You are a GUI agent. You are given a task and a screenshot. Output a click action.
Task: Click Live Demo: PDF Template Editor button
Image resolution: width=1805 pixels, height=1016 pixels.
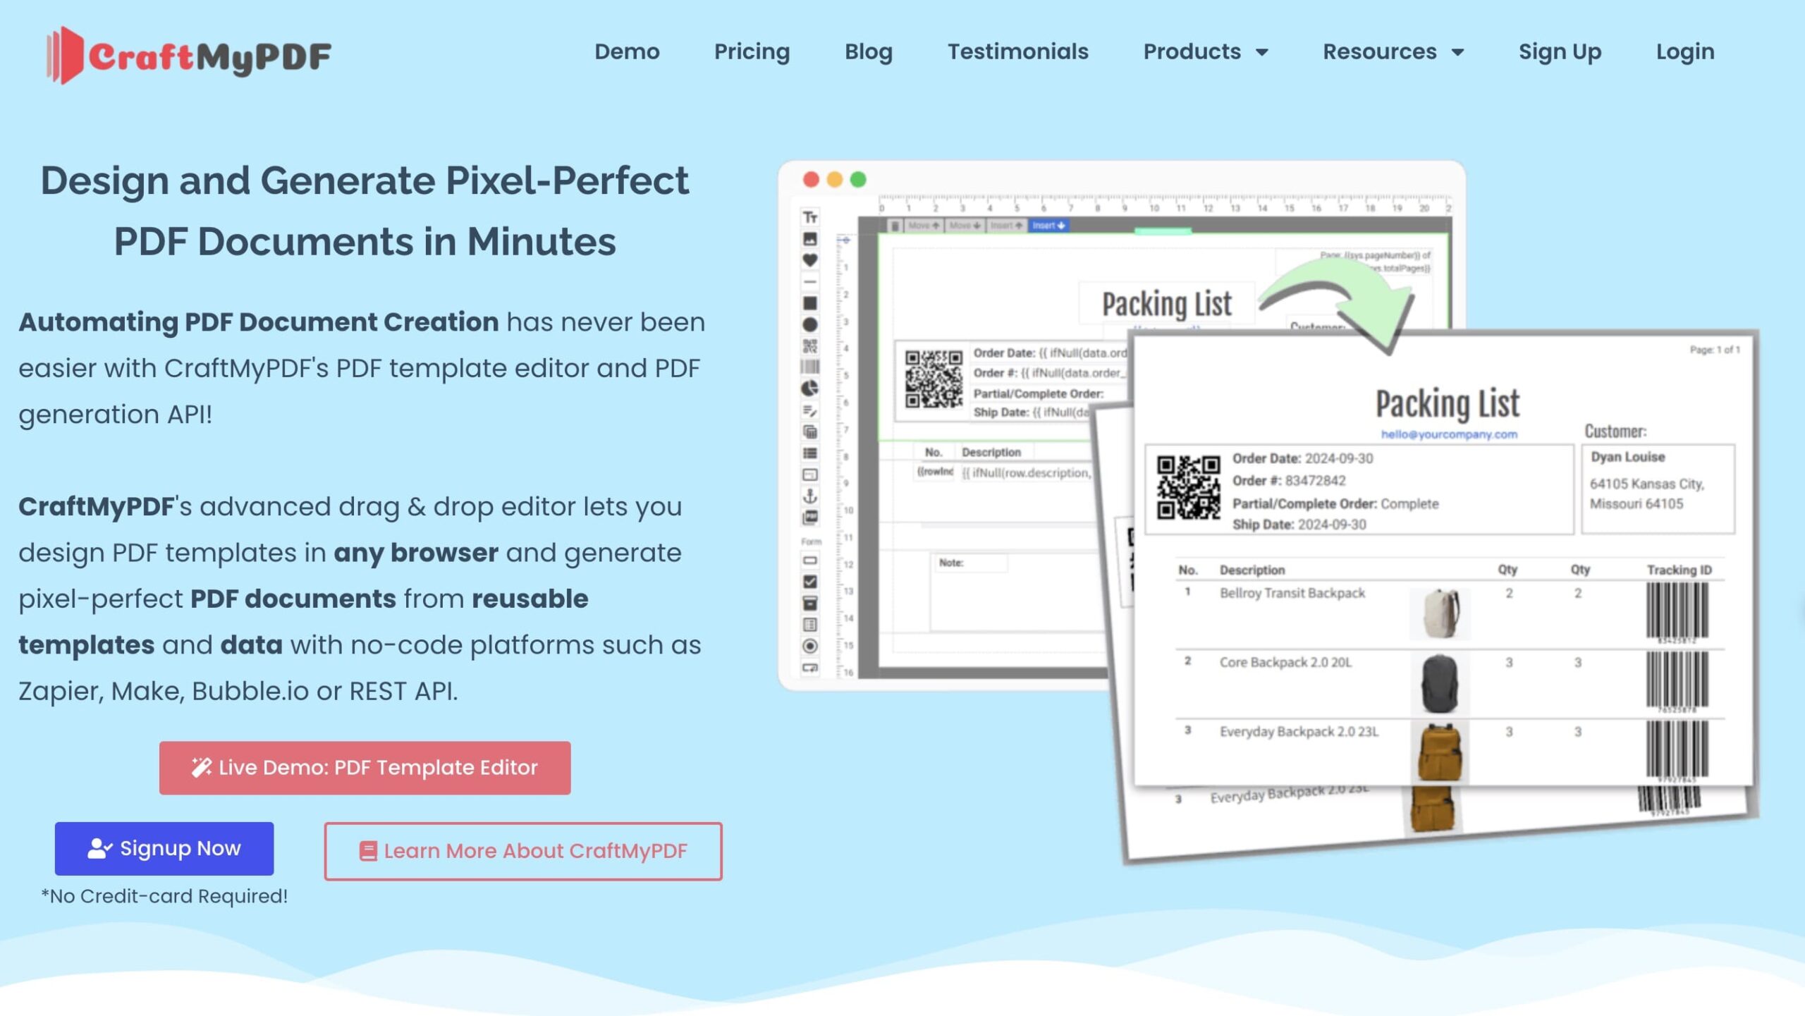click(x=365, y=767)
